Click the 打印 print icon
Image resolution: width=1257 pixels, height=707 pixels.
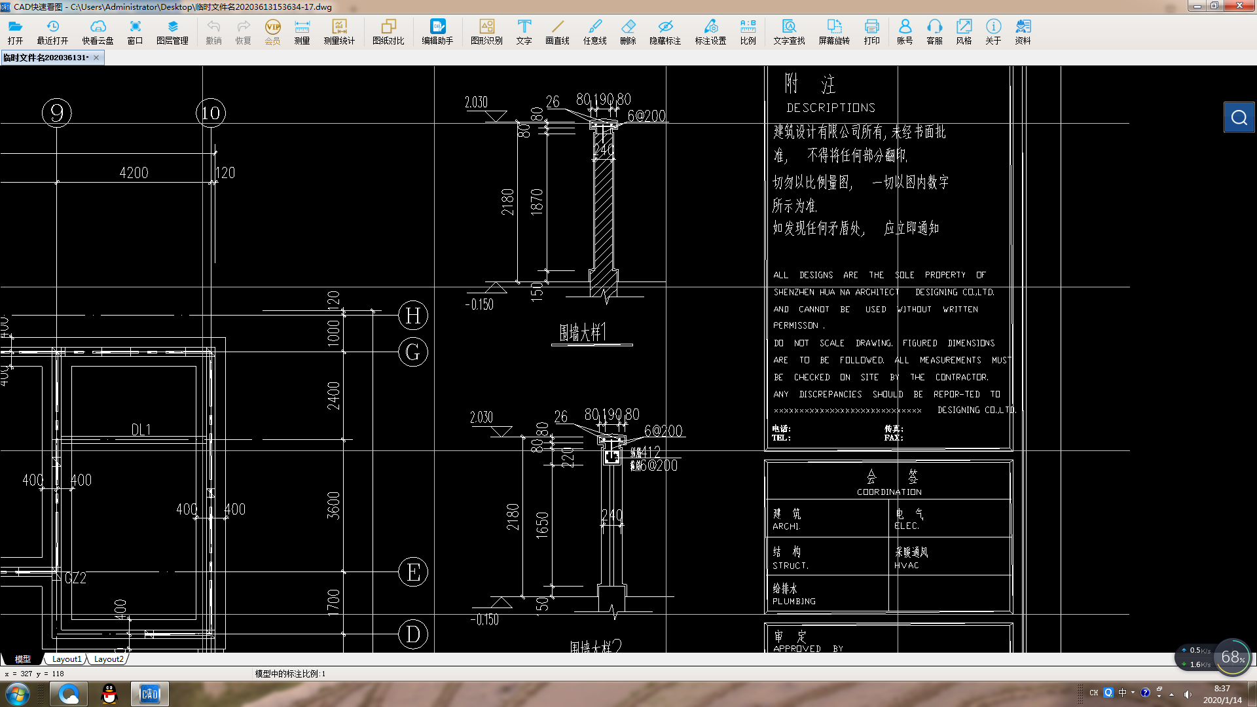click(871, 31)
